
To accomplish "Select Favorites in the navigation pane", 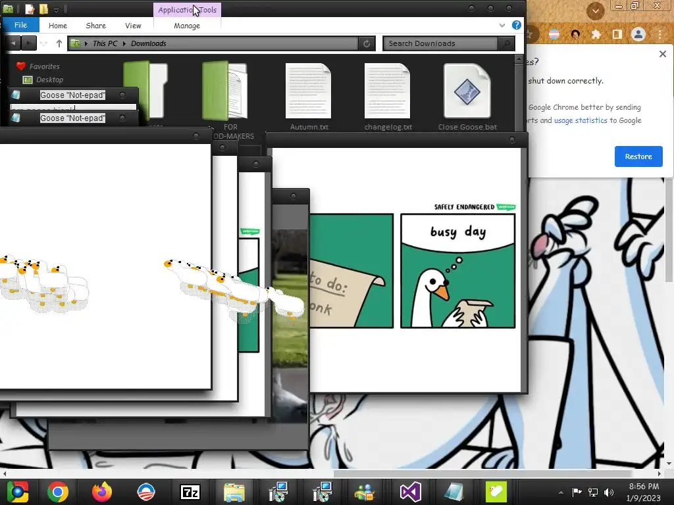I will tap(44, 66).
